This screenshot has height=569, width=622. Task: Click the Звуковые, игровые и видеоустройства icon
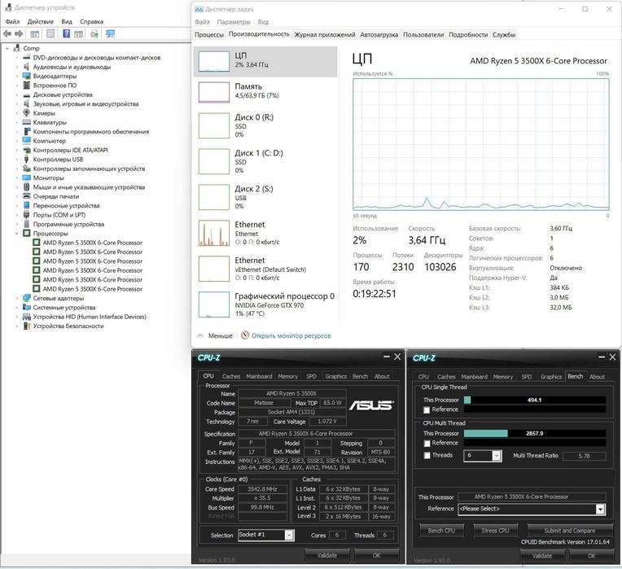tap(27, 104)
